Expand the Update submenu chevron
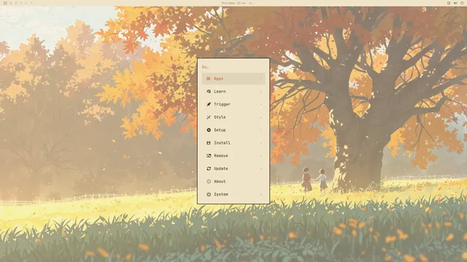467x262 pixels. (x=261, y=169)
